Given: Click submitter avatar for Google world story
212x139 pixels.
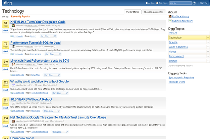Looking at the screenshot, I should 14,85.
